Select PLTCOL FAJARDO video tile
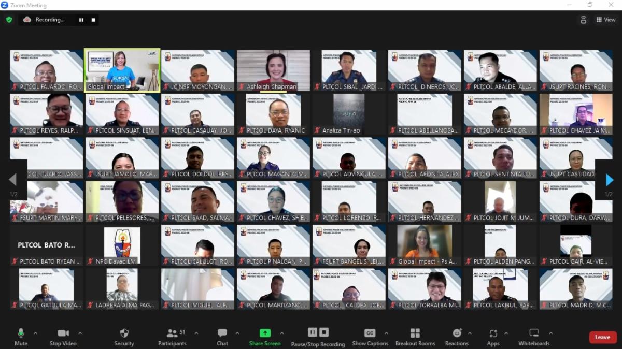Image resolution: width=622 pixels, height=349 pixels. click(x=46, y=70)
